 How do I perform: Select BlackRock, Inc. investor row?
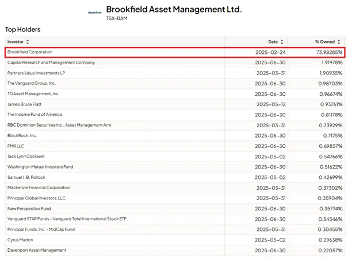175,136
